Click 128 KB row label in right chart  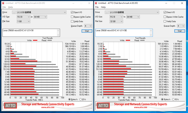[99, 64]
